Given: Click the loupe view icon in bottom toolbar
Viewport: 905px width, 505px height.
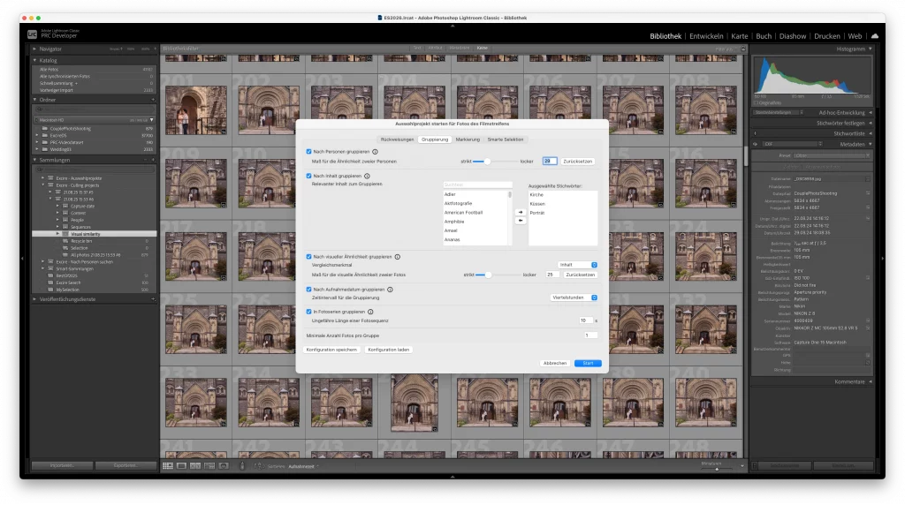Looking at the screenshot, I should click(181, 465).
